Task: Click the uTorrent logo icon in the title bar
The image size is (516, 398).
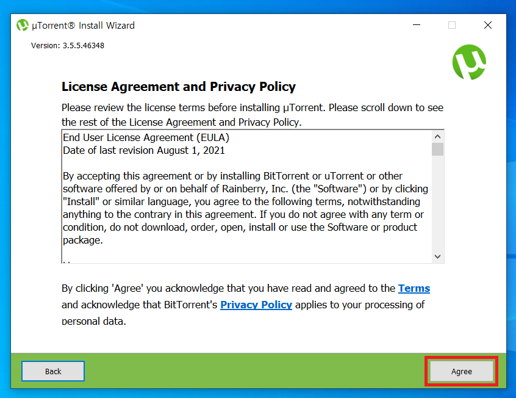Action: point(22,25)
